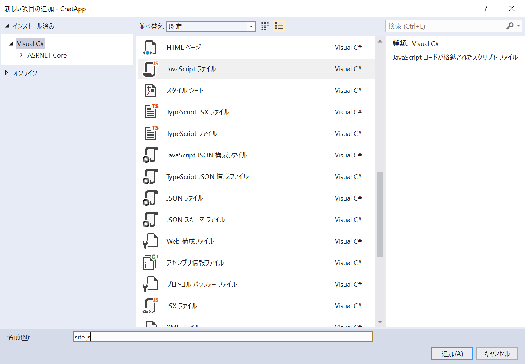Select the TypeScript JSON 構成ファイル text

208,177
